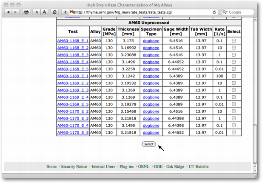
Task: Open the Google search magnifier dropdown
Action: (x=225, y=12)
